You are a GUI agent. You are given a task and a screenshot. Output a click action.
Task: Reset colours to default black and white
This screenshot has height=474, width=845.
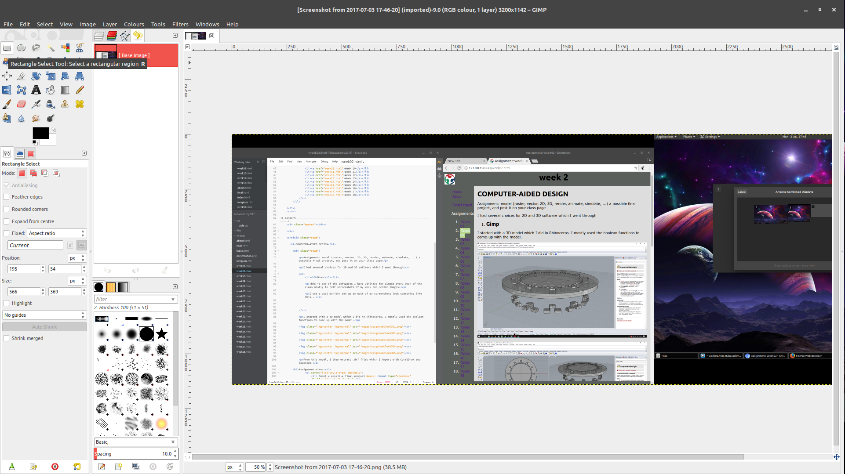pos(35,142)
